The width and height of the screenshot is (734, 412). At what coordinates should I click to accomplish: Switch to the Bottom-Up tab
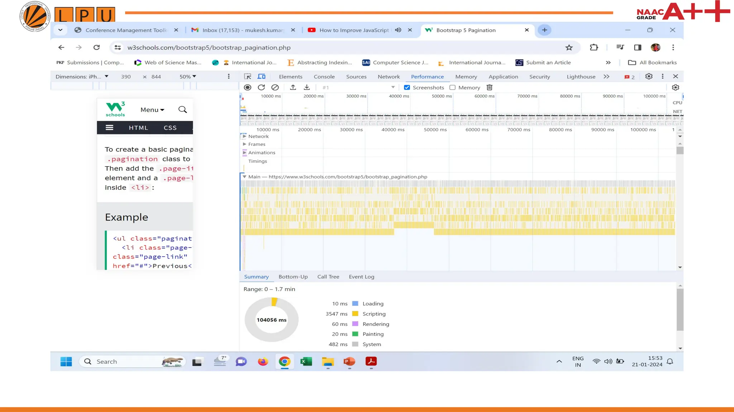[x=293, y=276]
